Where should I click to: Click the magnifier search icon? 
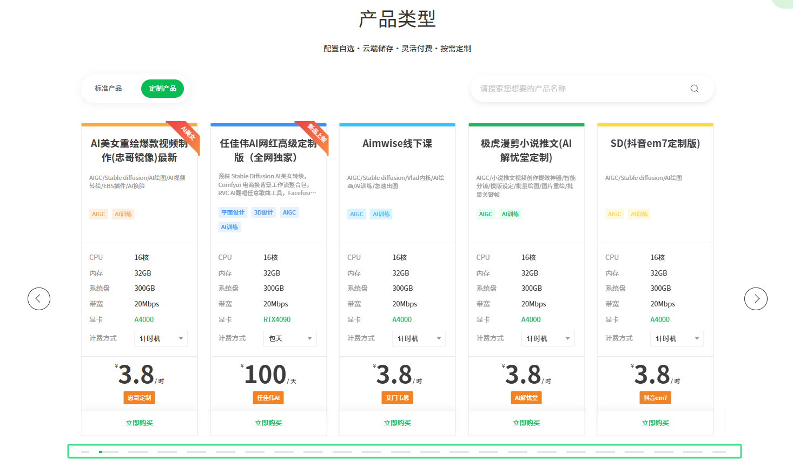point(695,89)
